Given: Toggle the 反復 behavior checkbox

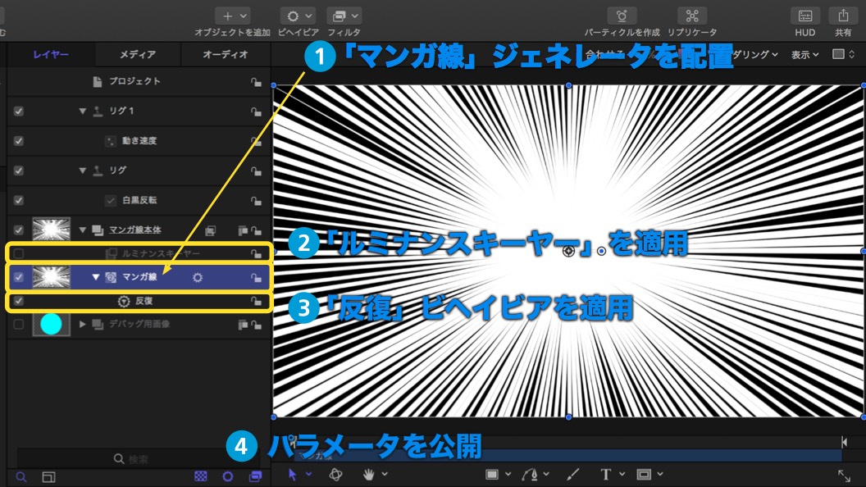Looking at the screenshot, I should (19, 301).
